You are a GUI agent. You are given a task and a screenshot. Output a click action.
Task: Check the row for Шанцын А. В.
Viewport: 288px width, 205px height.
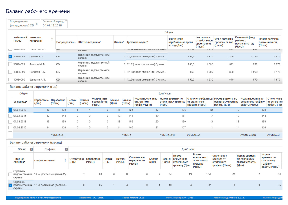[10, 80]
